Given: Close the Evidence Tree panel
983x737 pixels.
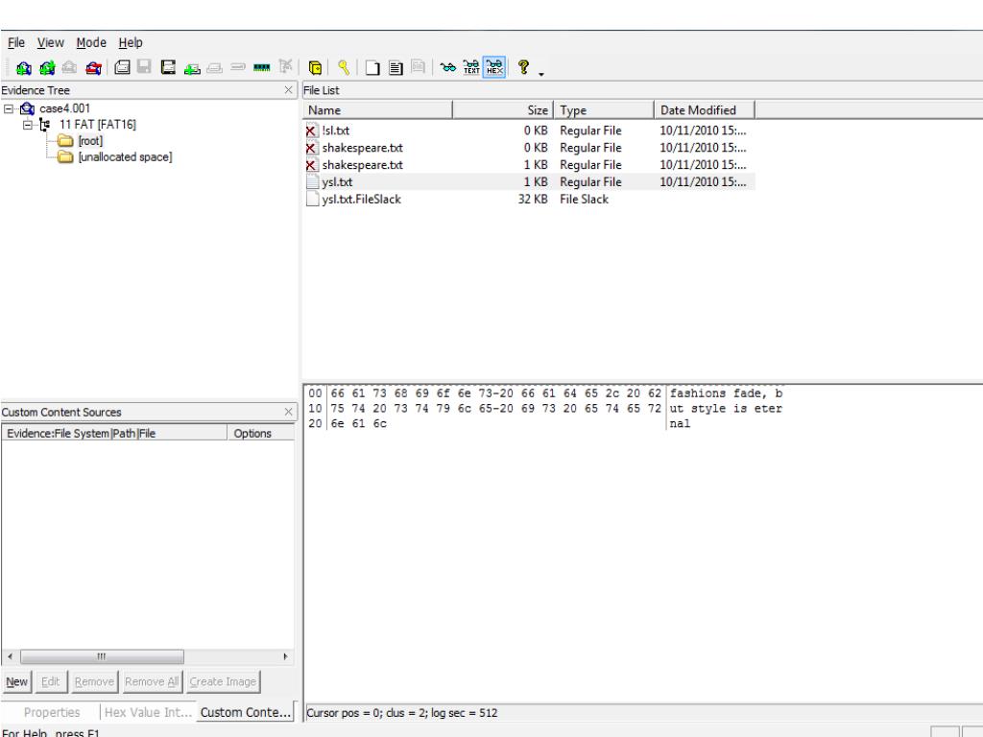Looking at the screenshot, I should pos(288,90).
